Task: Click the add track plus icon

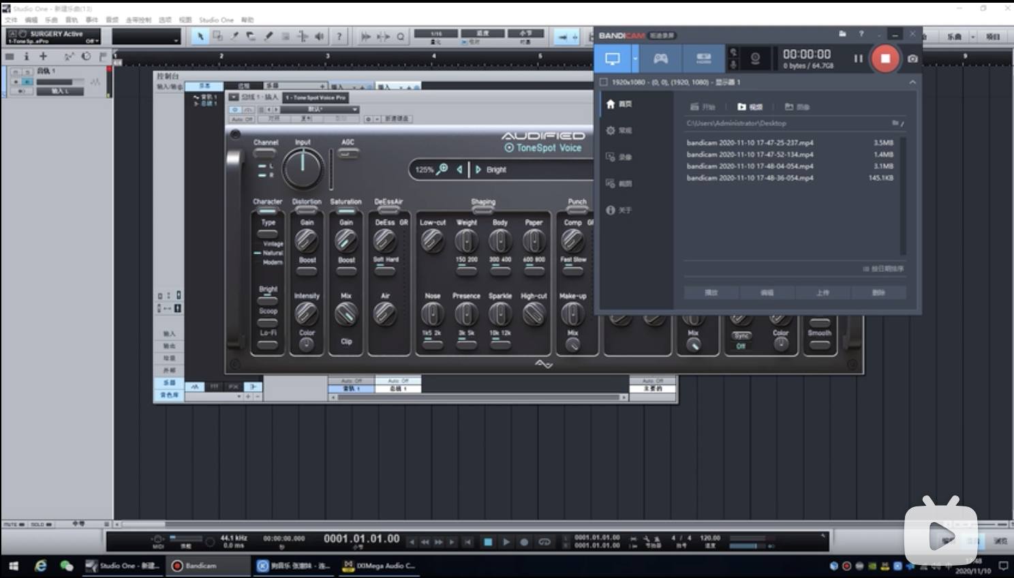Action: tap(43, 57)
